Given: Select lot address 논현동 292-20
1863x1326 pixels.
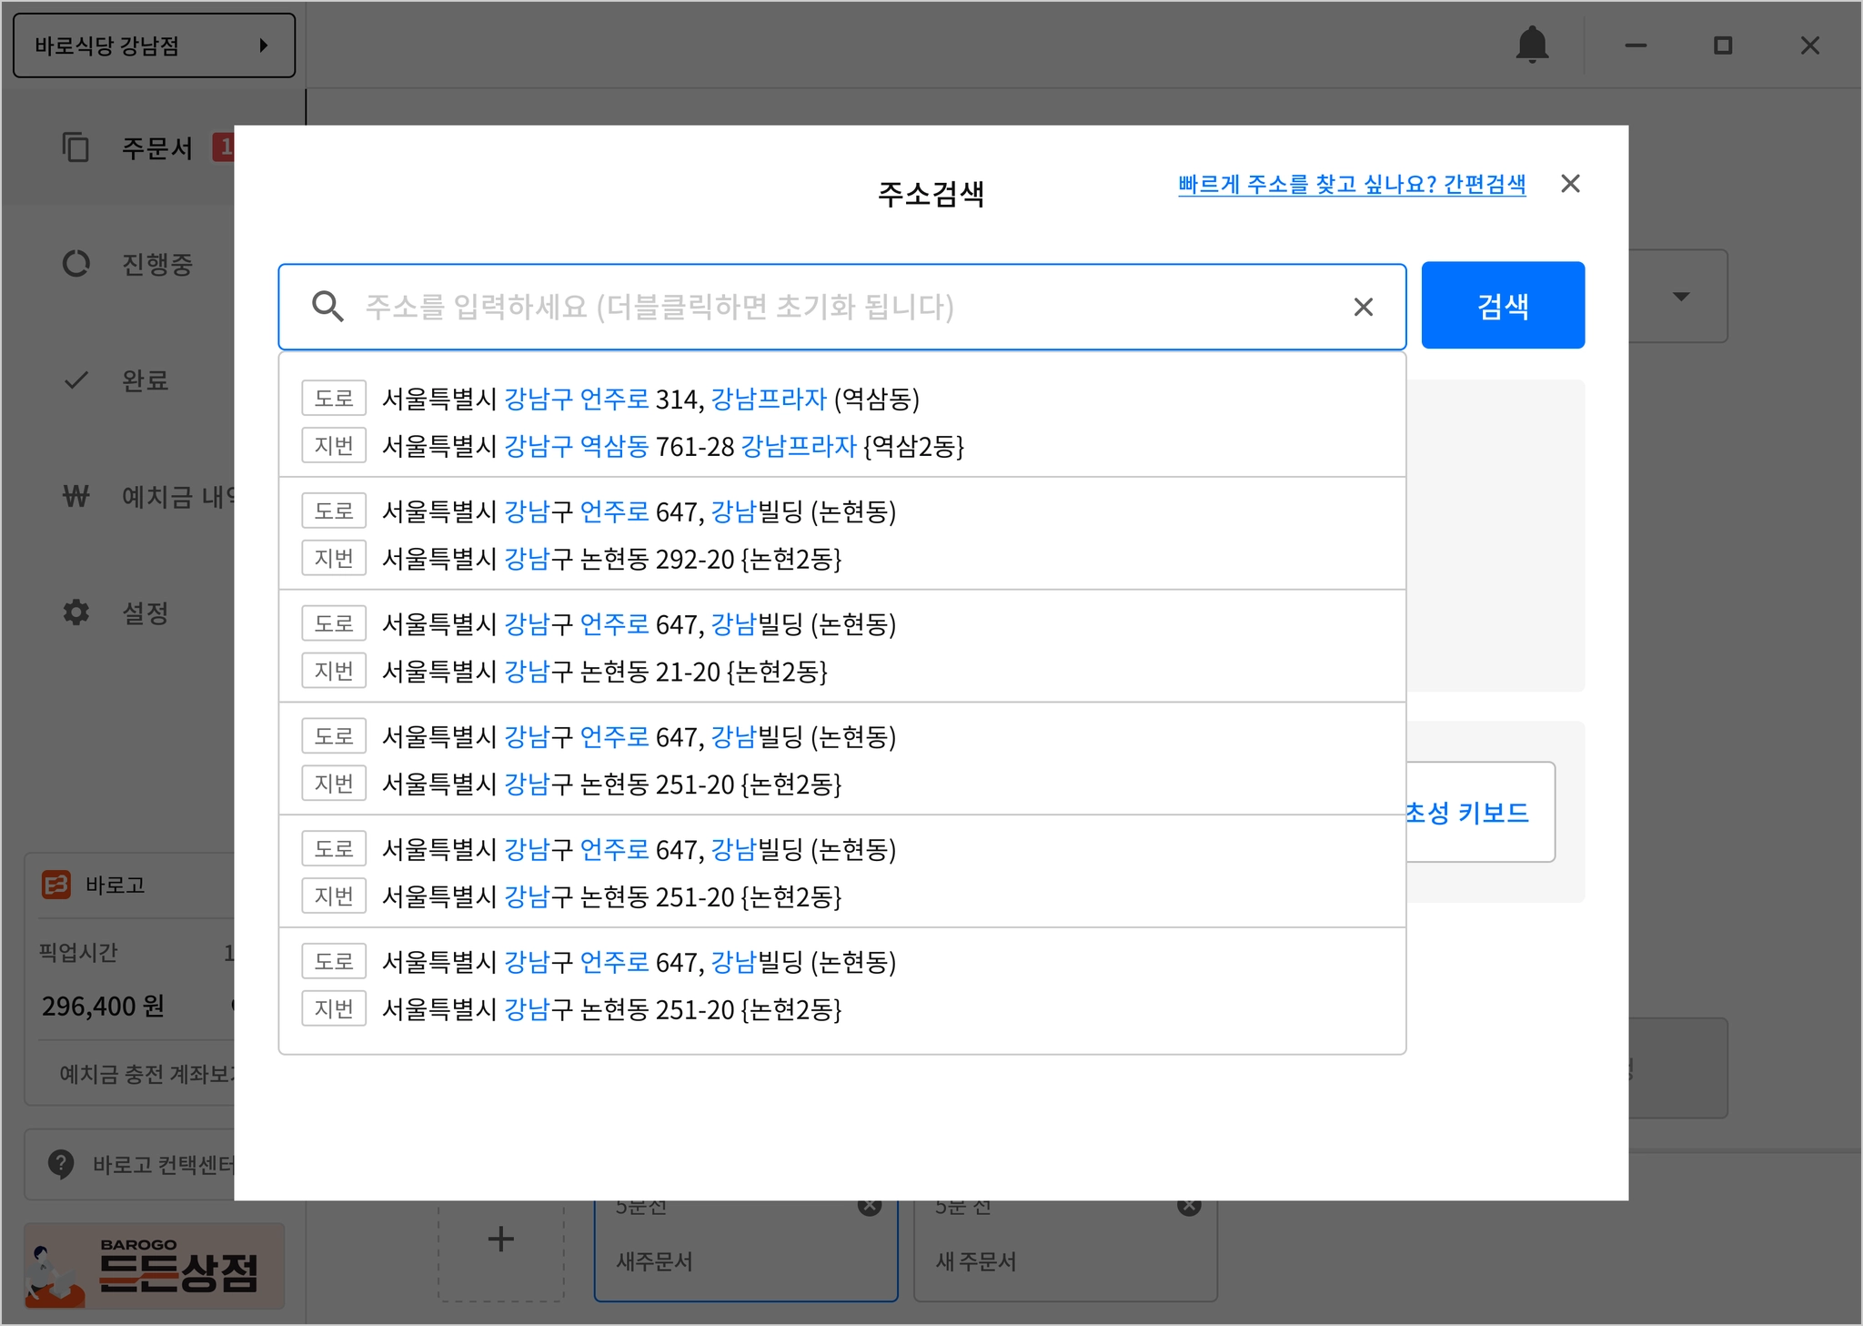Looking at the screenshot, I should [611, 559].
